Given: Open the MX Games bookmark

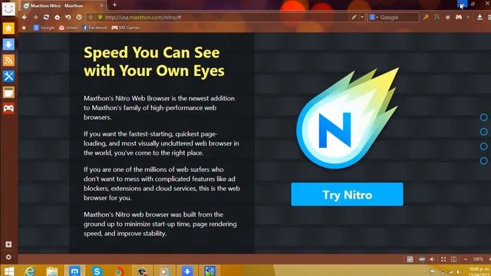Looking at the screenshot, I should pos(126,28).
